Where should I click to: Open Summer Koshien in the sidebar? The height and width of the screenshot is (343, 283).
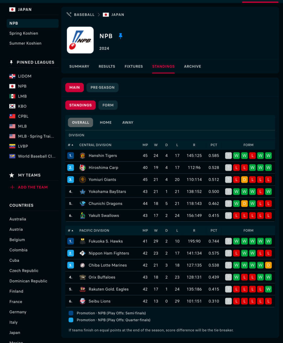click(x=25, y=43)
